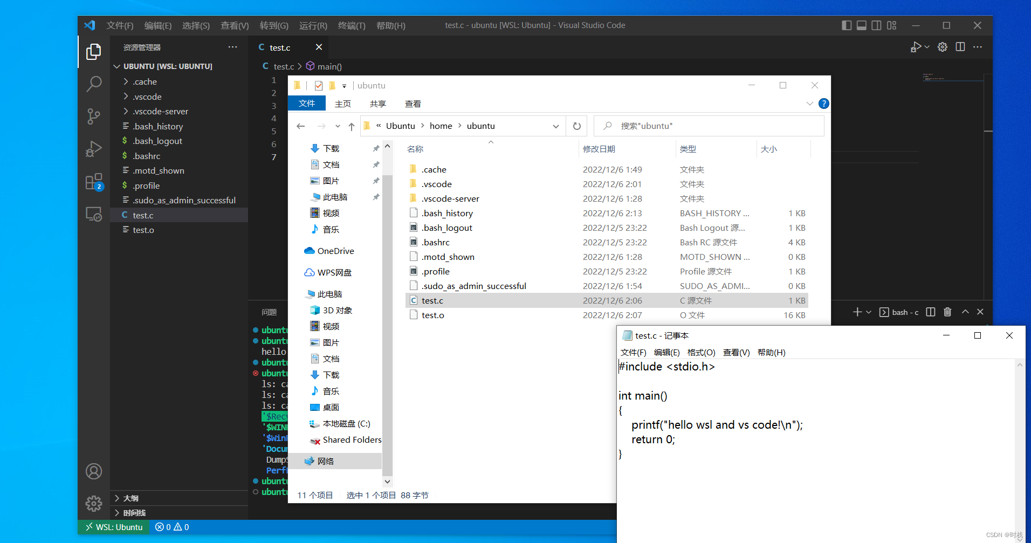Open errors and warnings status indicator

pos(172,527)
